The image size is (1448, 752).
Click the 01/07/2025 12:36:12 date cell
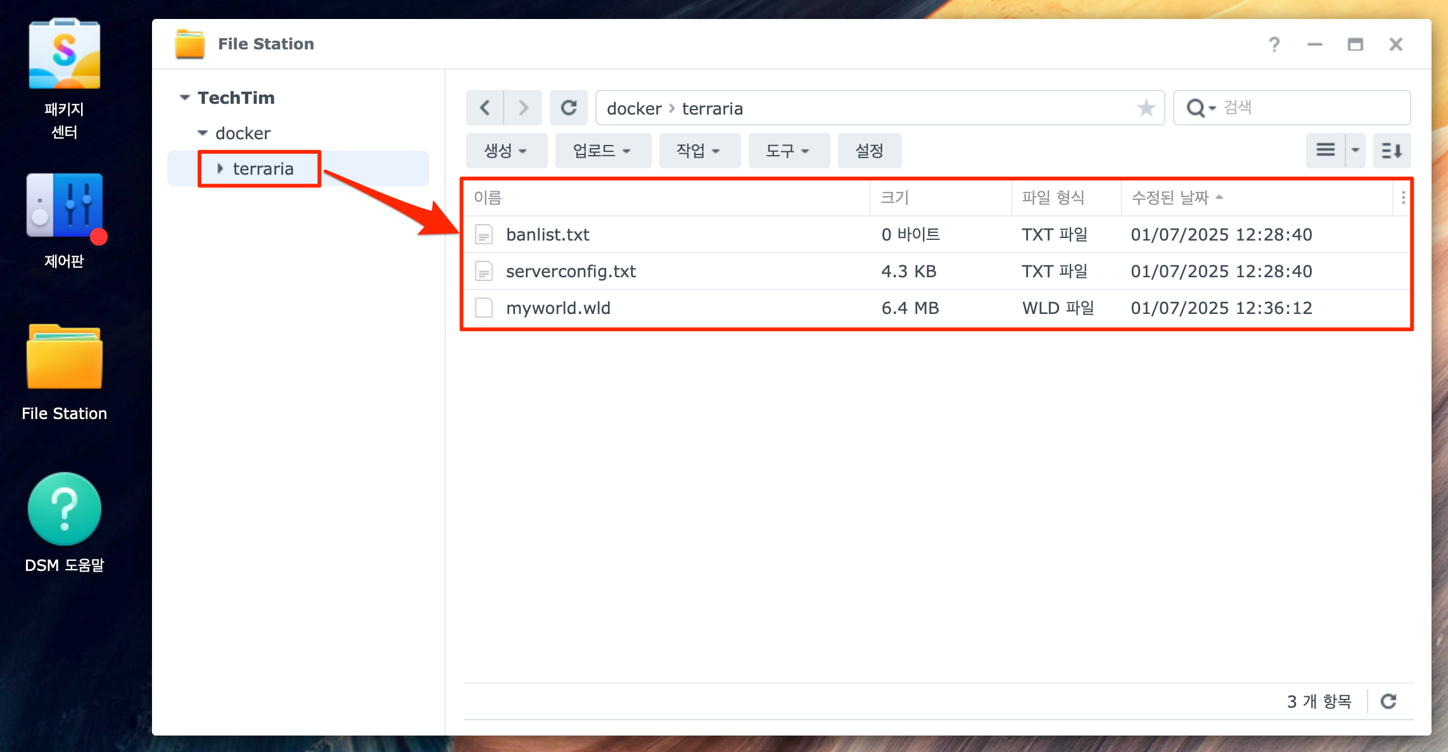[x=1222, y=308]
